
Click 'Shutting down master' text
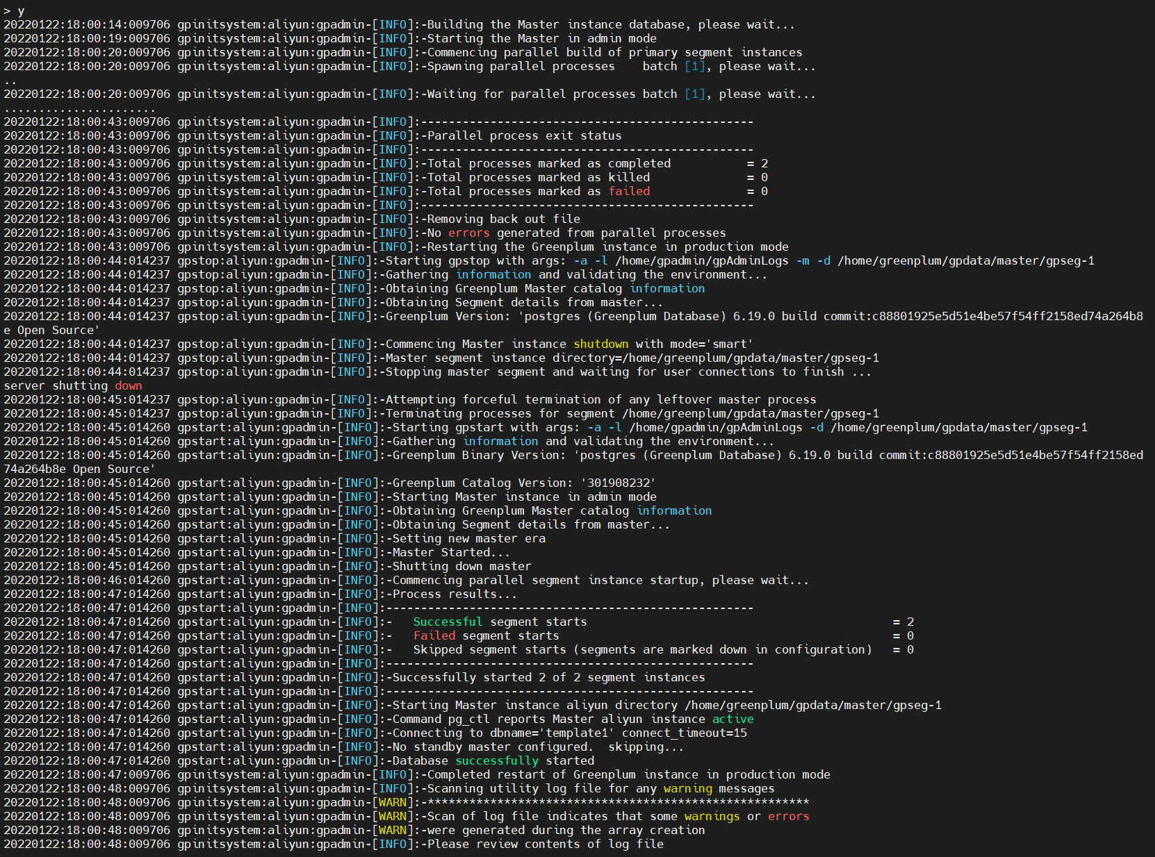(461, 567)
